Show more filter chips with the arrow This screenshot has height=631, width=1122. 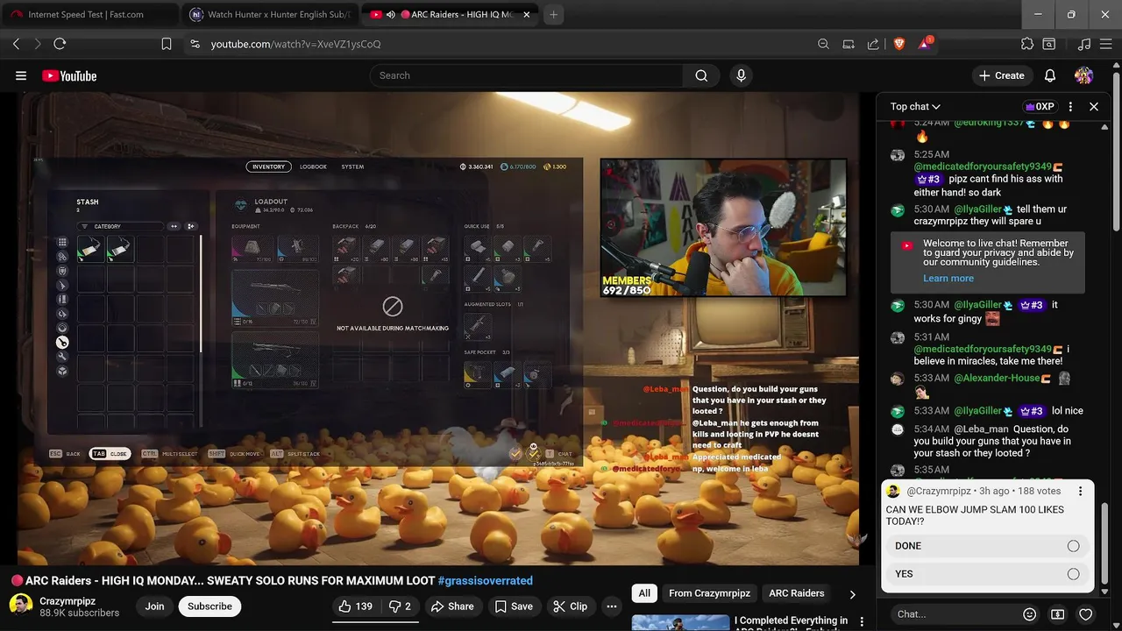point(852,594)
